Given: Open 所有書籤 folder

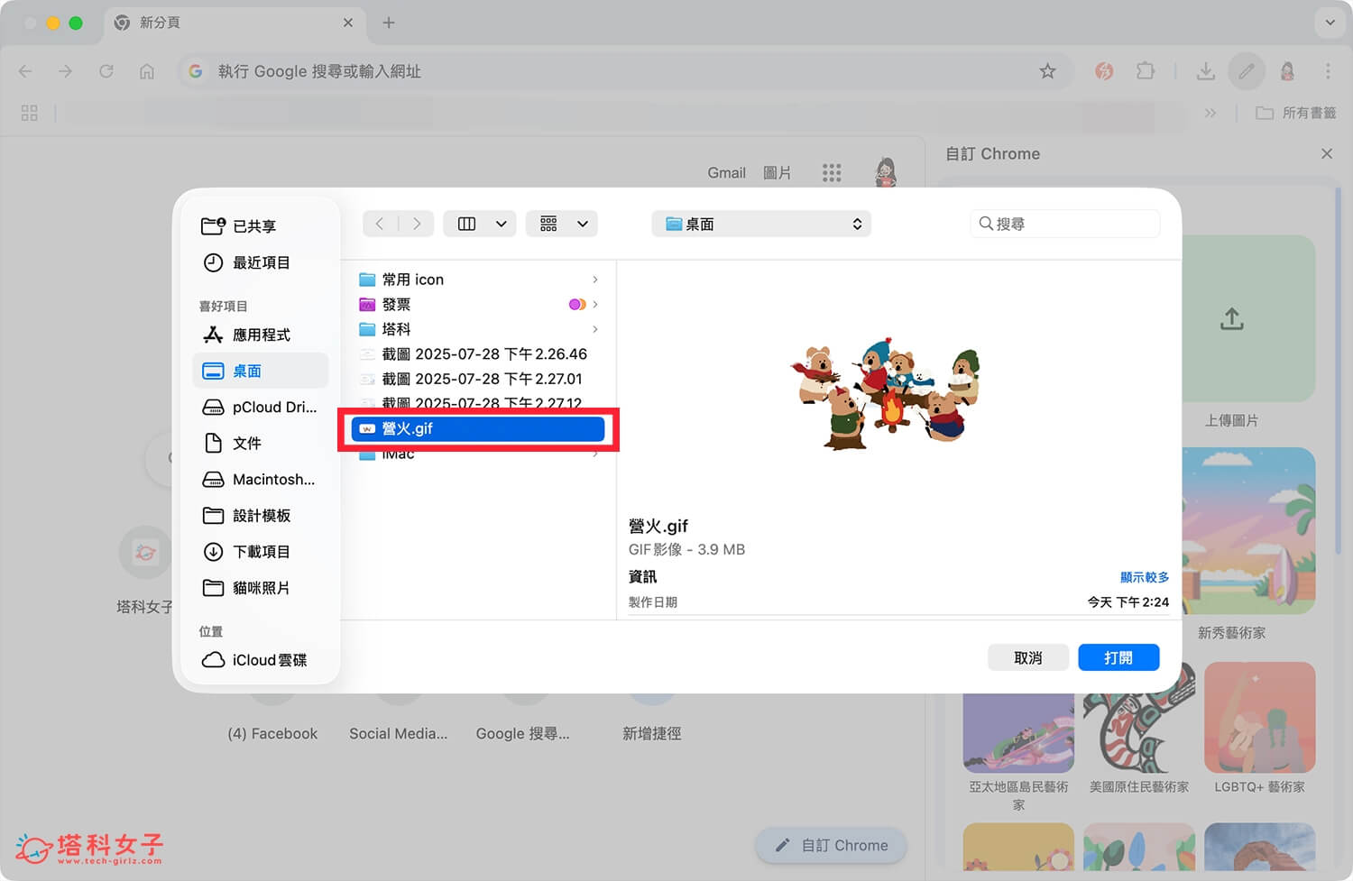Looking at the screenshot, I should [x=1296, y=113].
